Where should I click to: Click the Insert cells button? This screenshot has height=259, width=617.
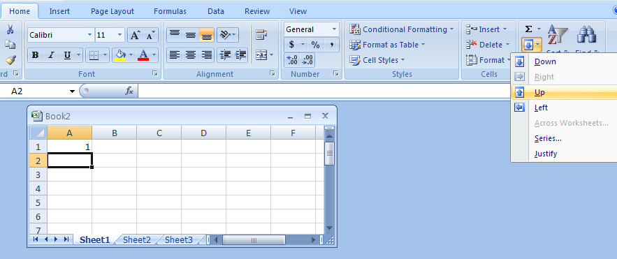pyautogui.click(x=486, y=29)
